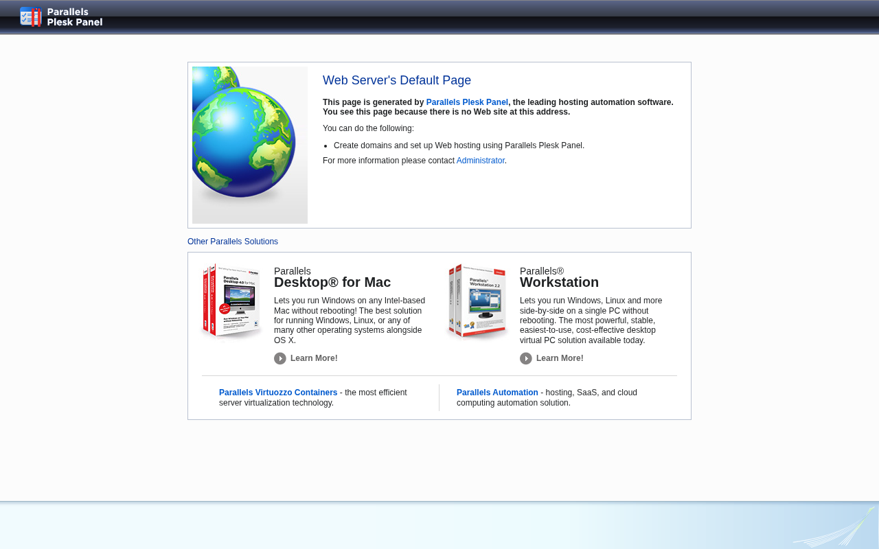The height and width of the screenshot is (549, 879).
Task: Click the 'Desktop® for Mac' product title
Action: pyautogui.click(x=332, y=282)
